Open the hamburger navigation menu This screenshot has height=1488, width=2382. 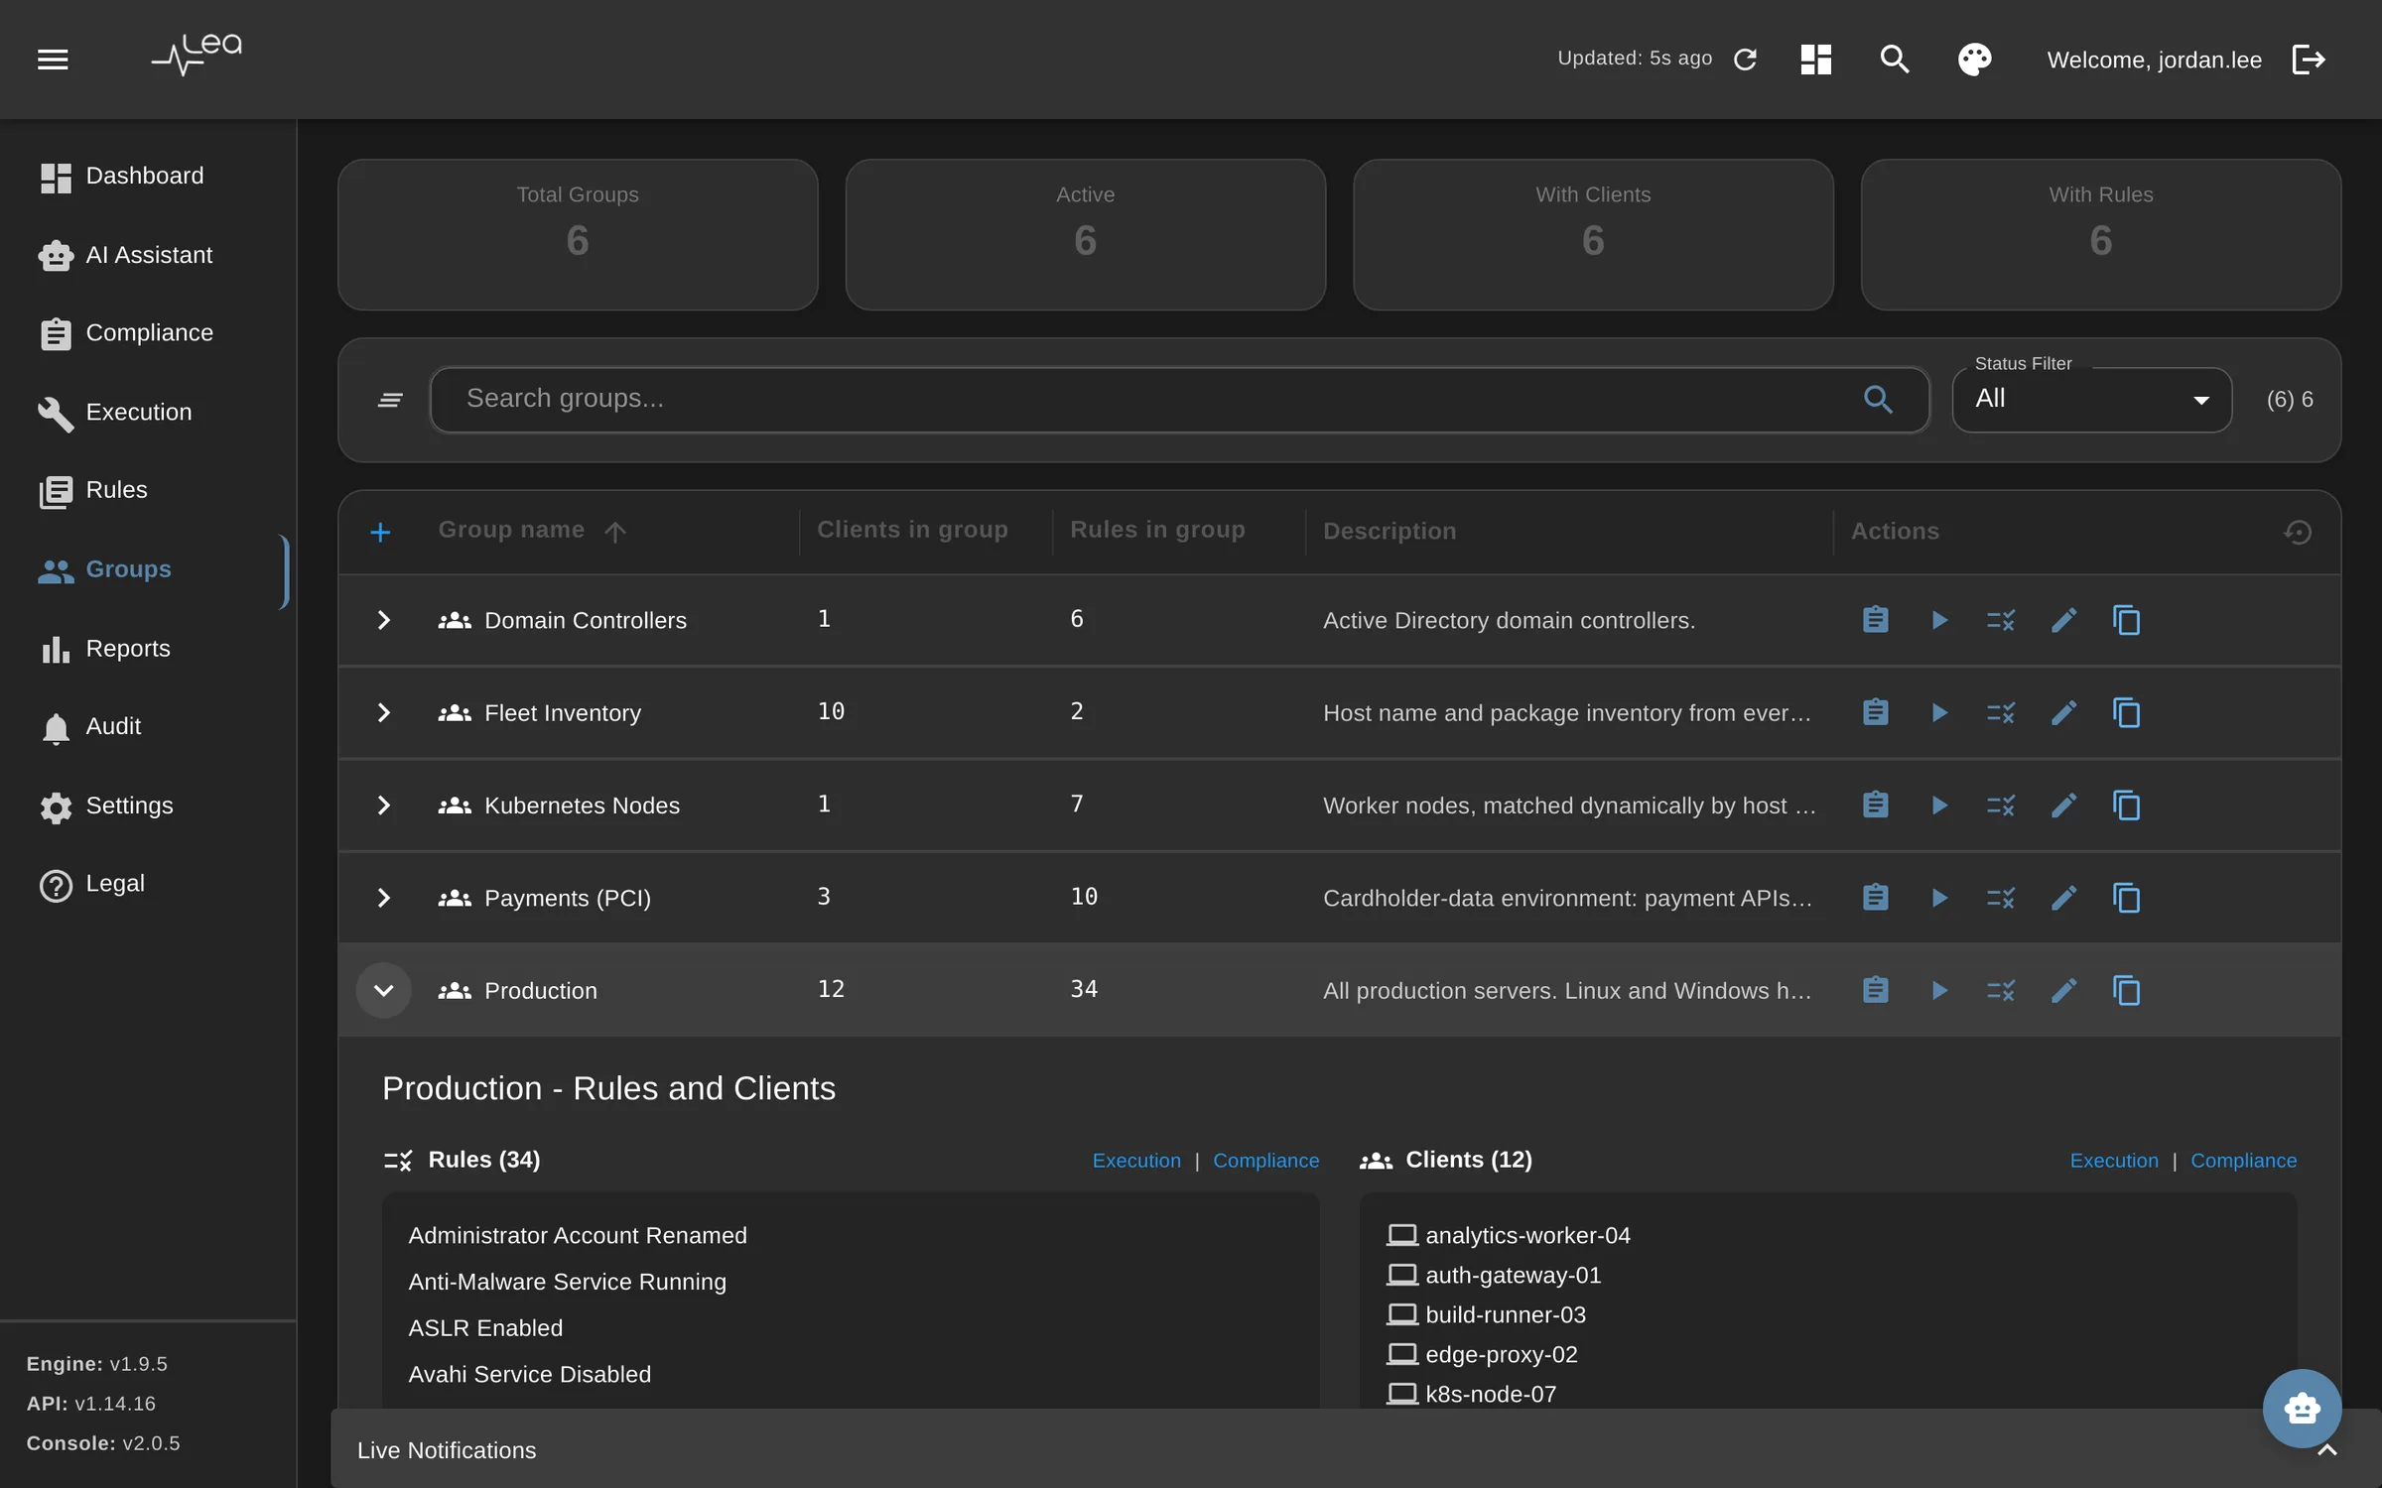(x=53, y=60)
